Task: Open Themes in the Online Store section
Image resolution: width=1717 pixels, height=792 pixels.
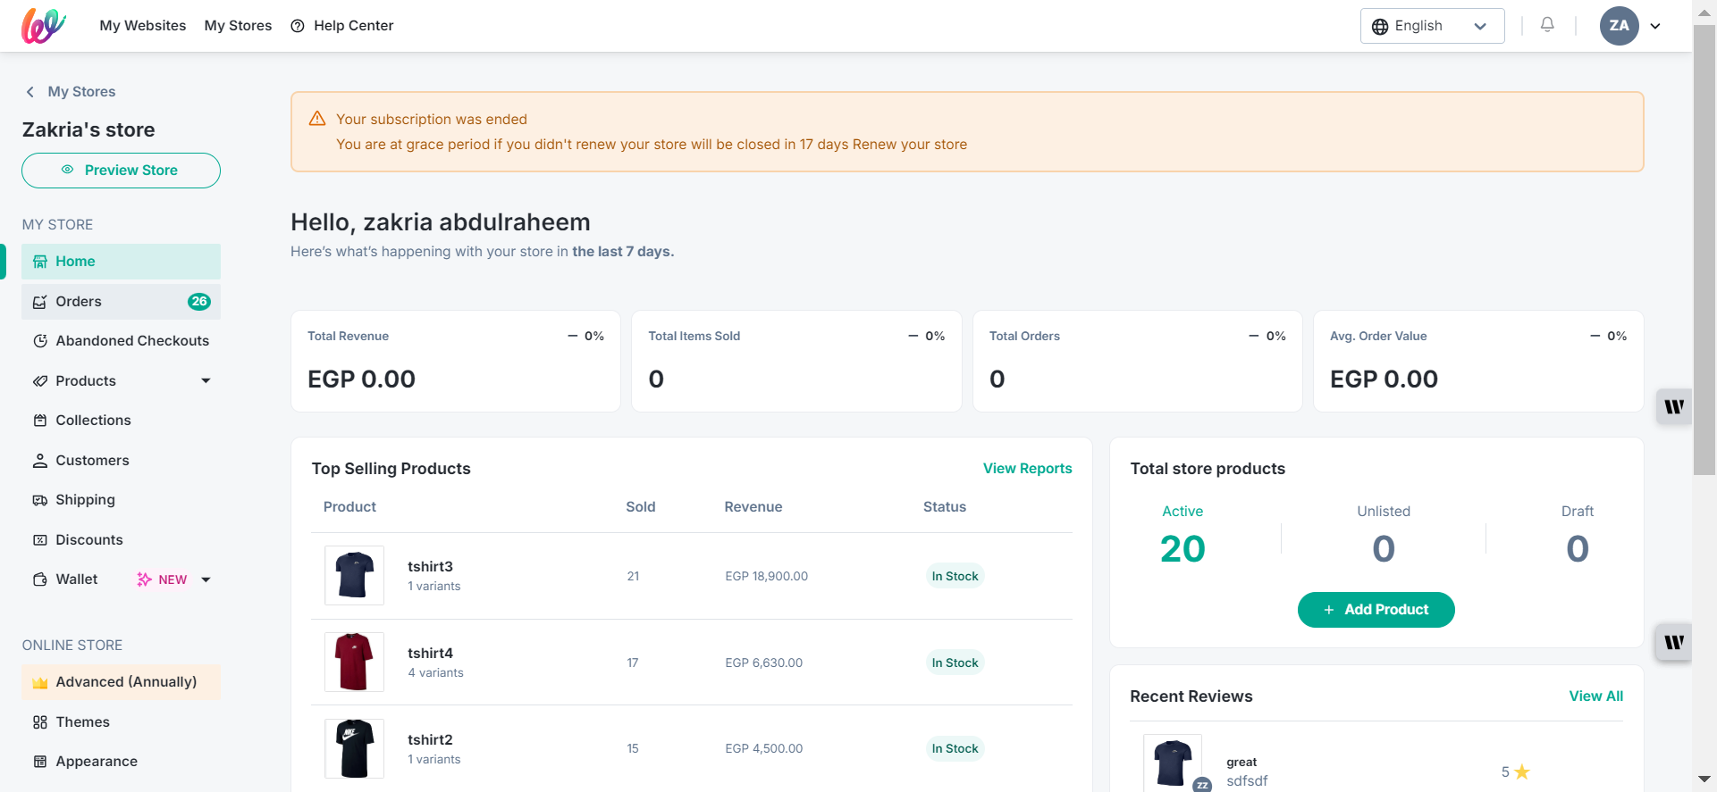Action: click(x=82, y=722)
